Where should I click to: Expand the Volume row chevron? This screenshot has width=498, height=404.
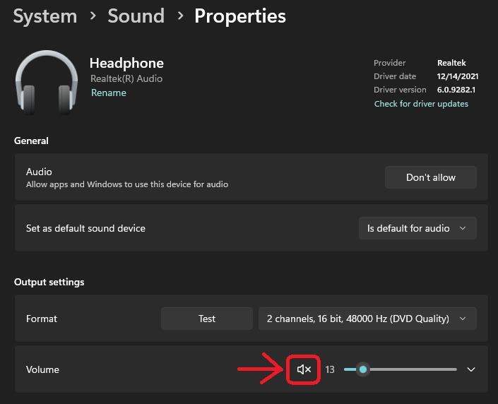472,369
